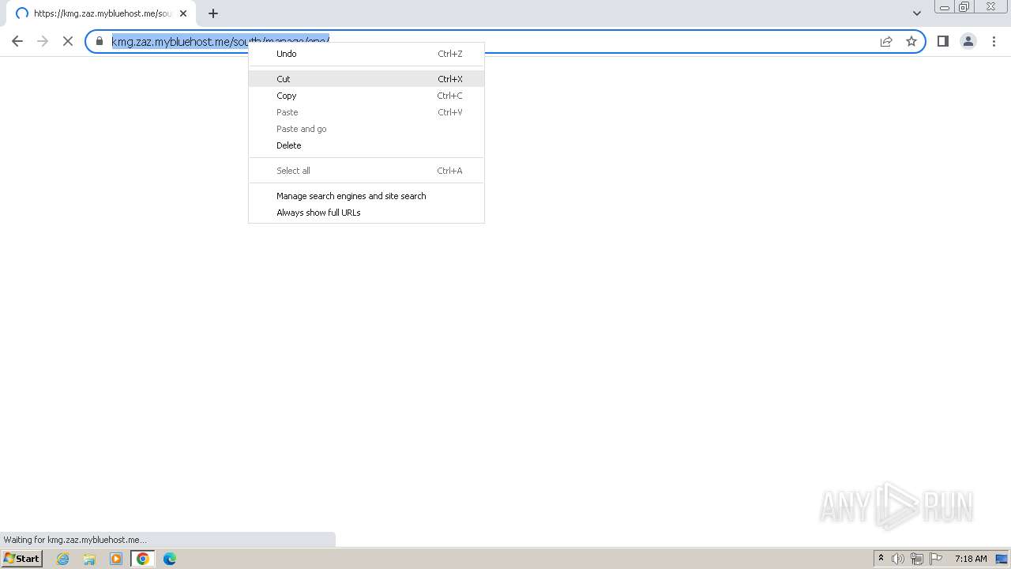This screenshot has height=569, width=1011.
Task: Open the profile avatar icon
Action: [x=968, y=41]
